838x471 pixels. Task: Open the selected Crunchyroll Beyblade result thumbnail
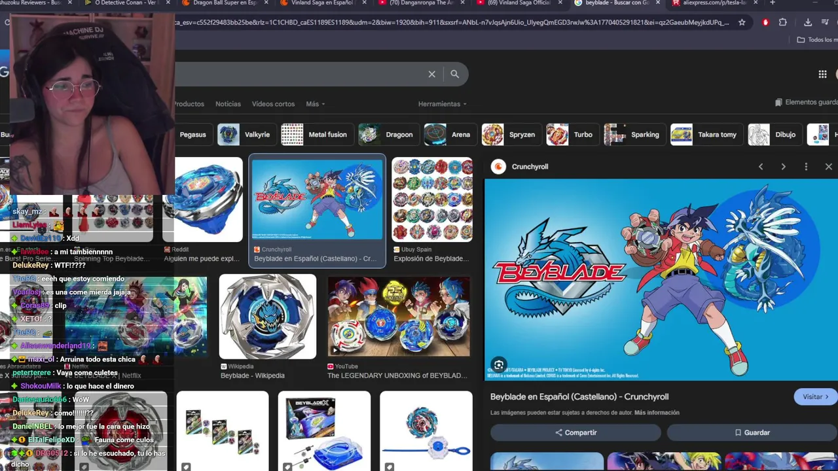(x=318, y=200)
